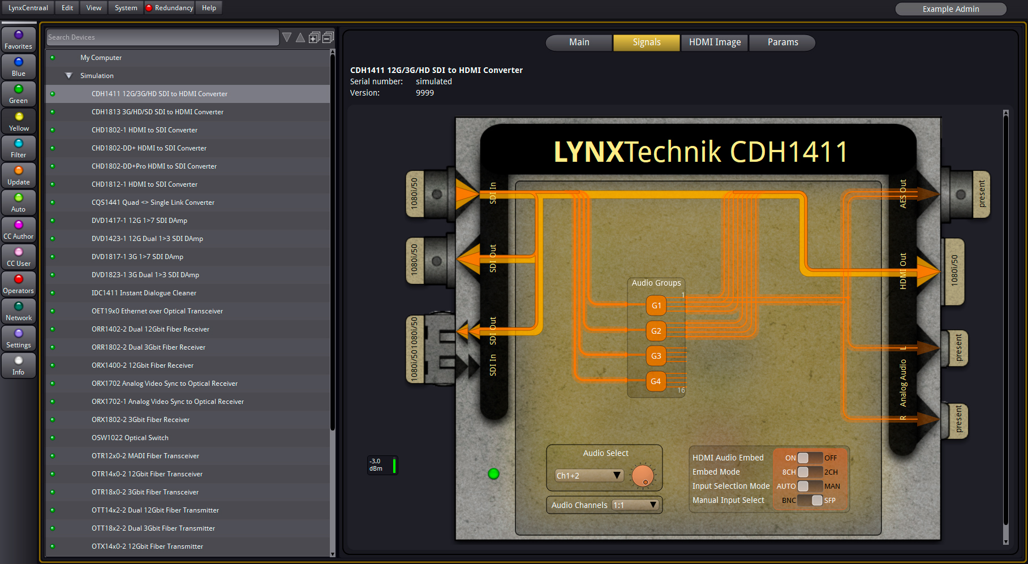This screenshot has width=1028, height=564.
Task: Open the Settings sidebar button
Action: pos(19,338)
